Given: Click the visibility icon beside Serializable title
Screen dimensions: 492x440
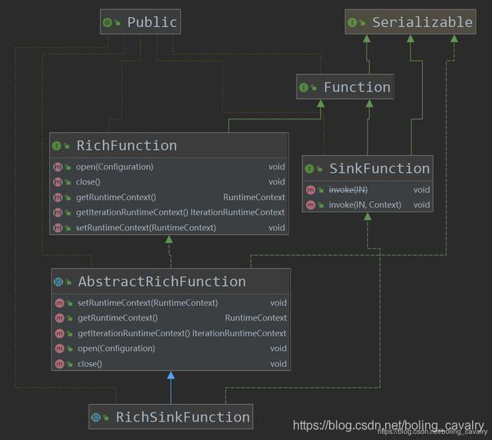Looking at the screenshot, I should point(362,22).
